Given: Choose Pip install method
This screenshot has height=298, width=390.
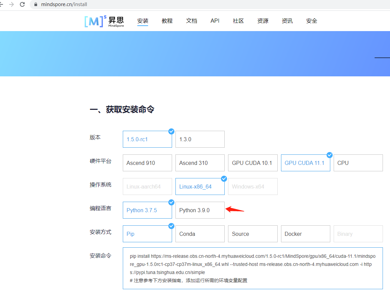Looking at the screenshot, I should [x=147, y=234].
